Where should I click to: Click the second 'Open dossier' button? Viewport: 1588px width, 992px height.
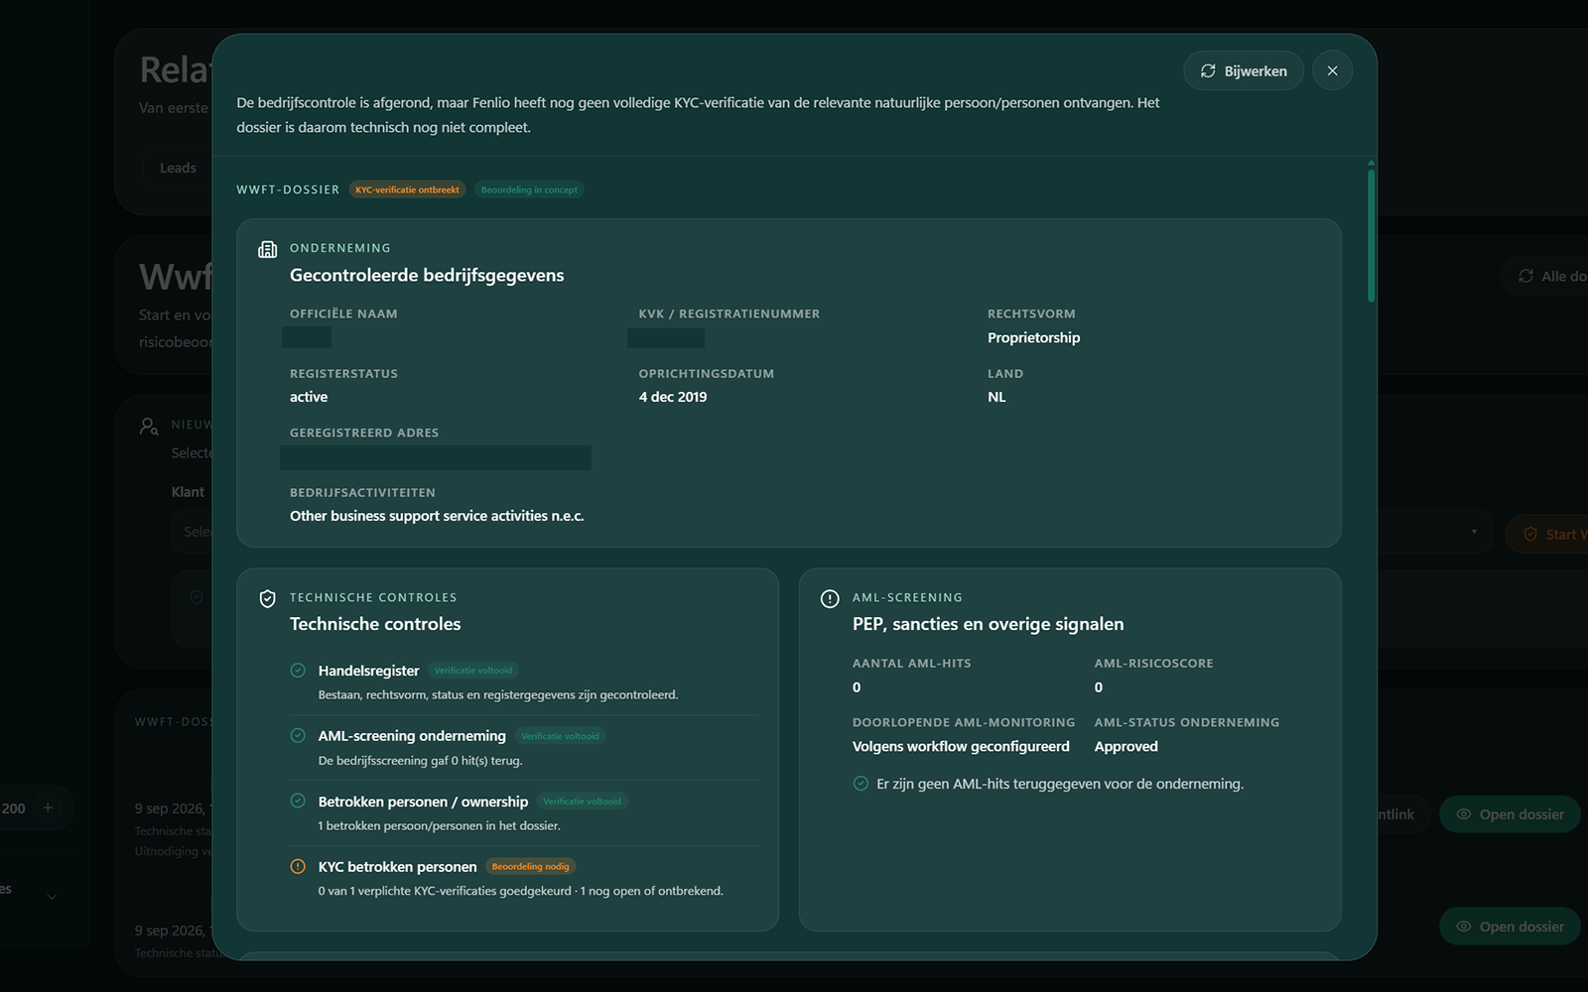1510,927
